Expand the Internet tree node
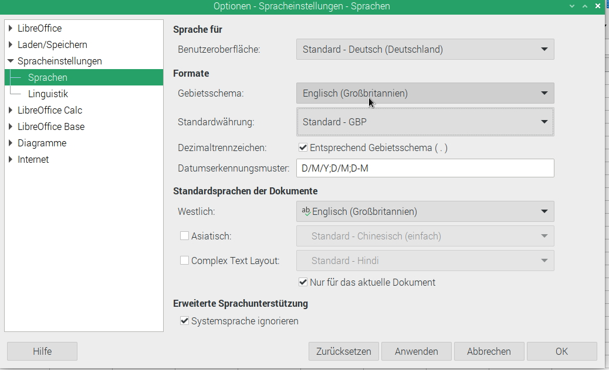609x370 pixels. tap(11, 159)
